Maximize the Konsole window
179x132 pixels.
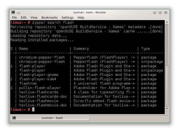[x=160, y=12]
